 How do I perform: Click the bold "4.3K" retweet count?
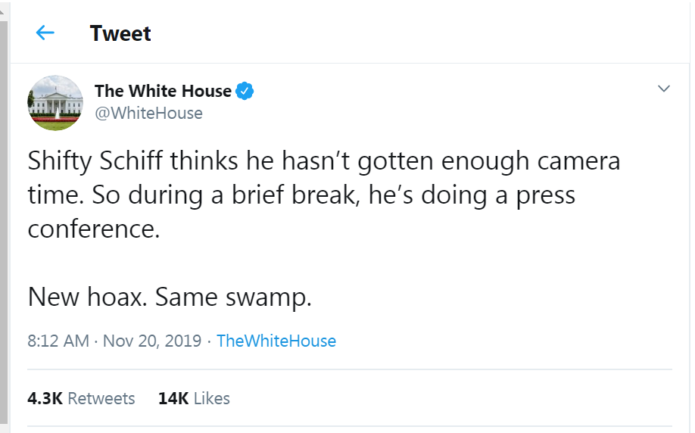point(45,398)
